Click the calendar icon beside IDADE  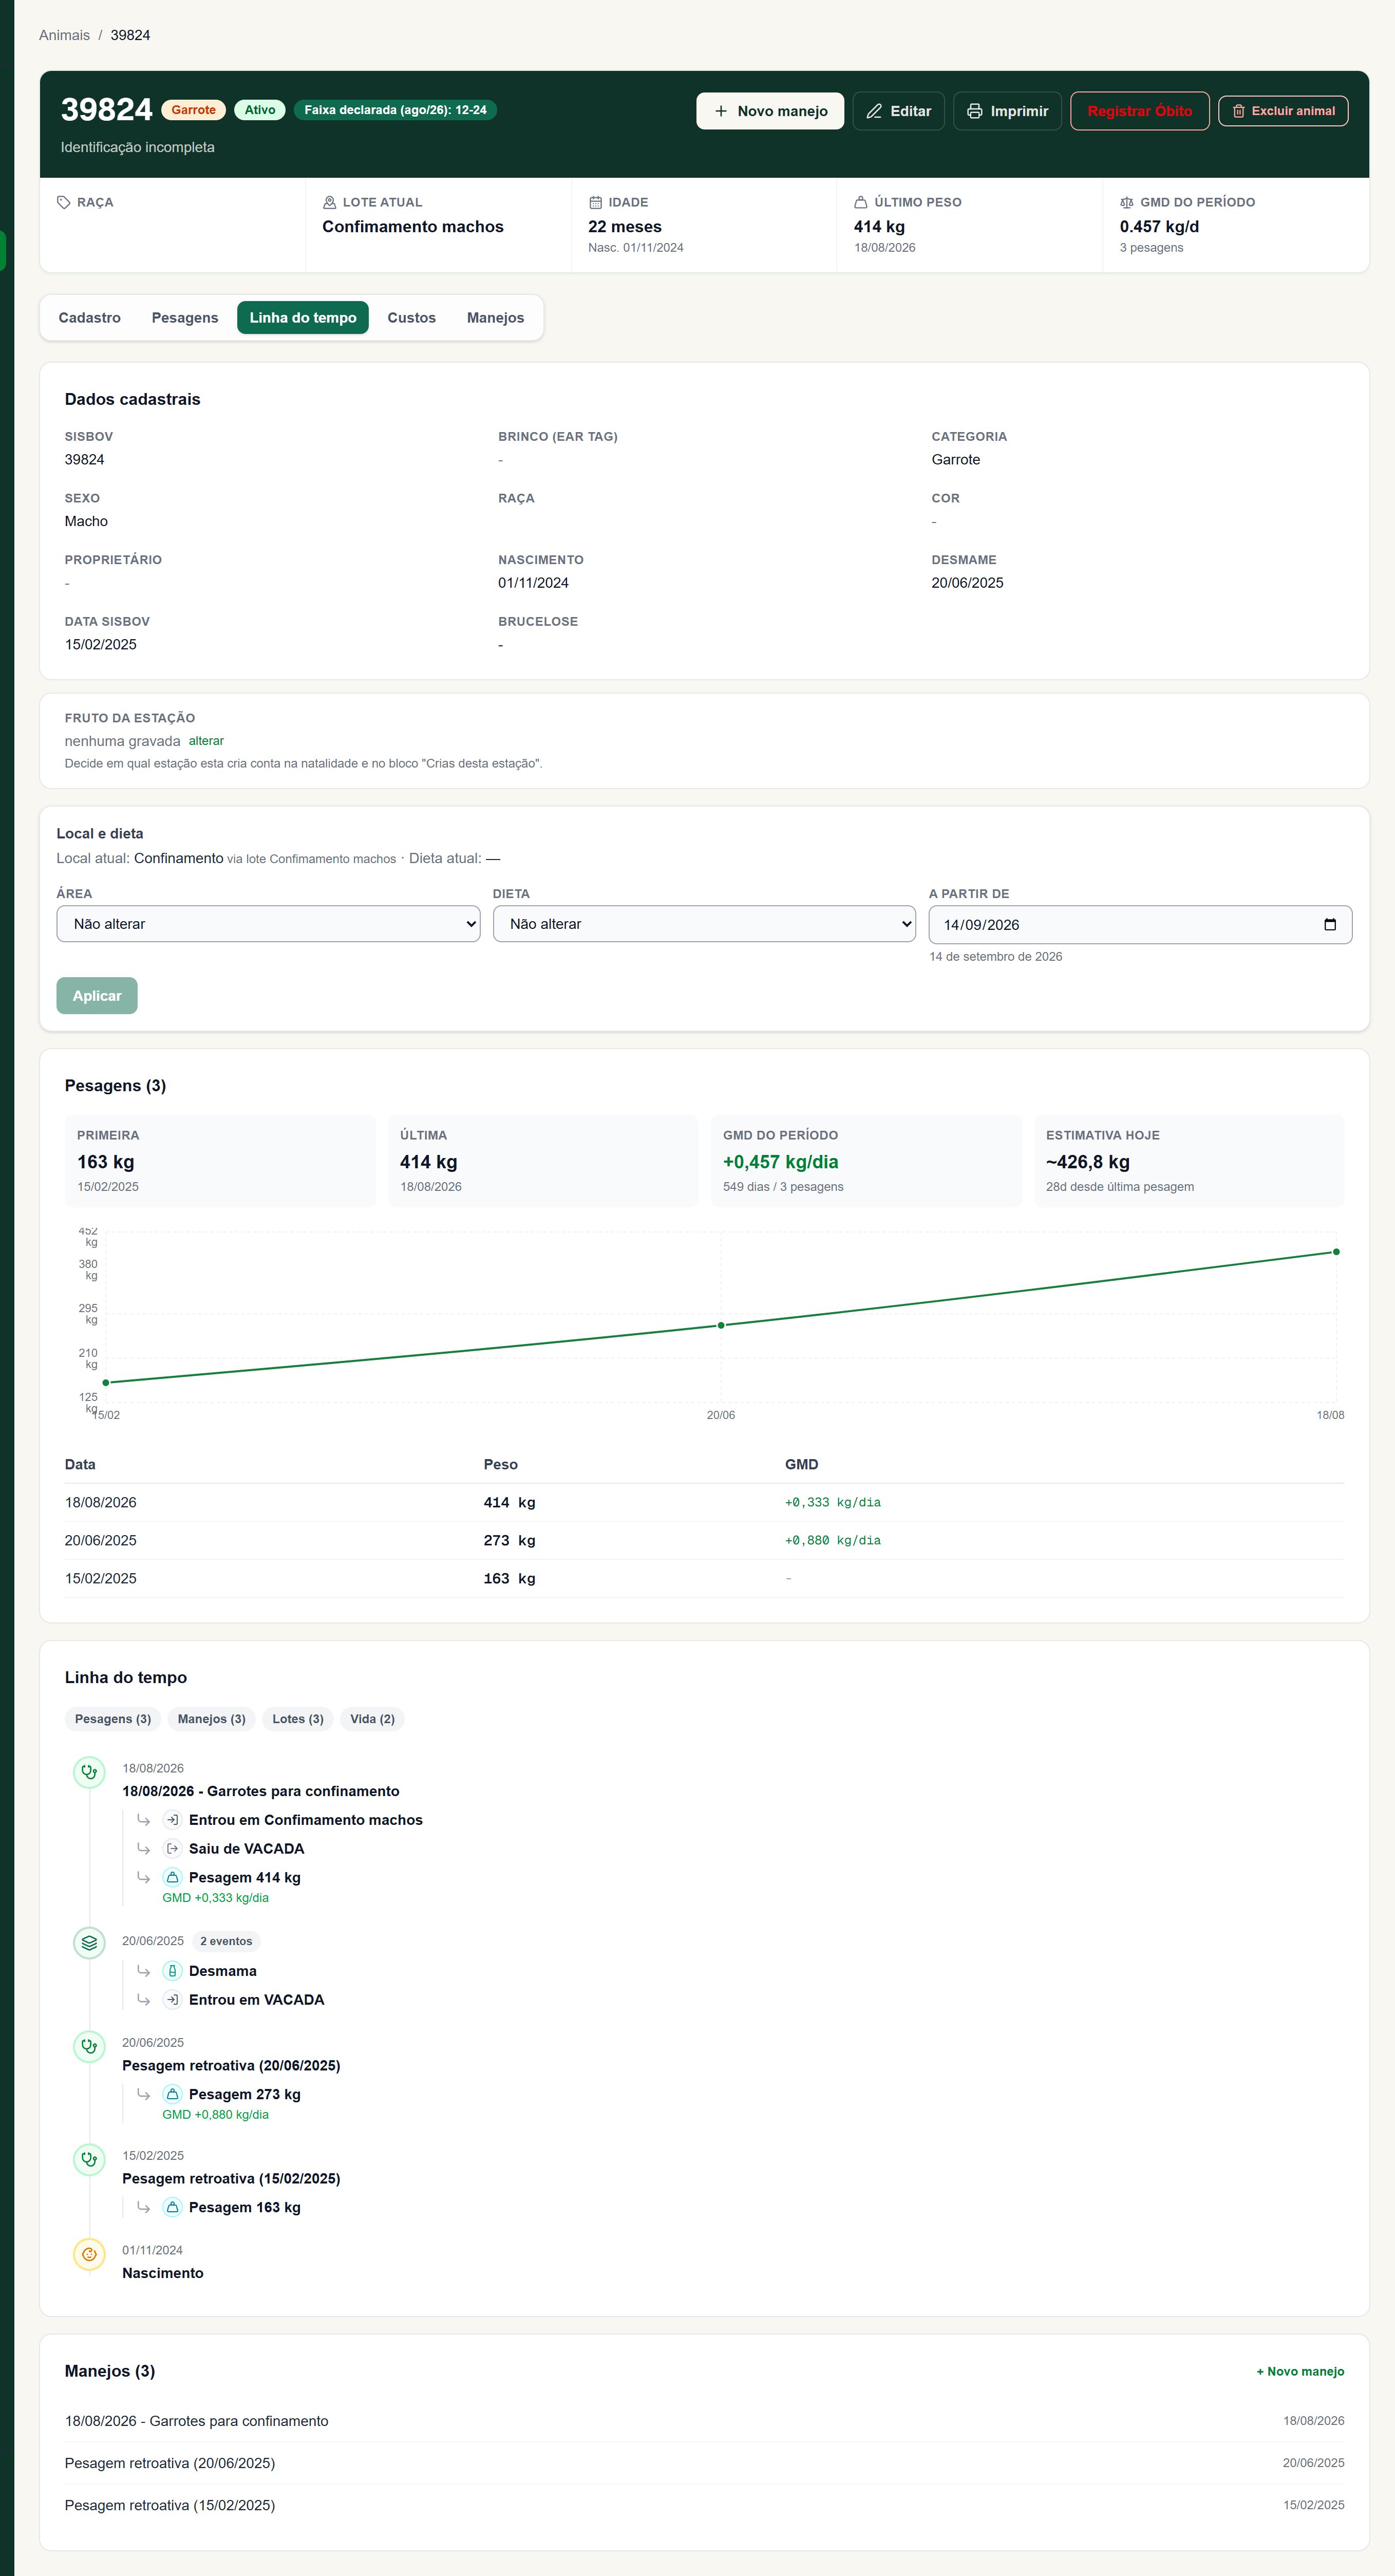[x=595, y=202]
